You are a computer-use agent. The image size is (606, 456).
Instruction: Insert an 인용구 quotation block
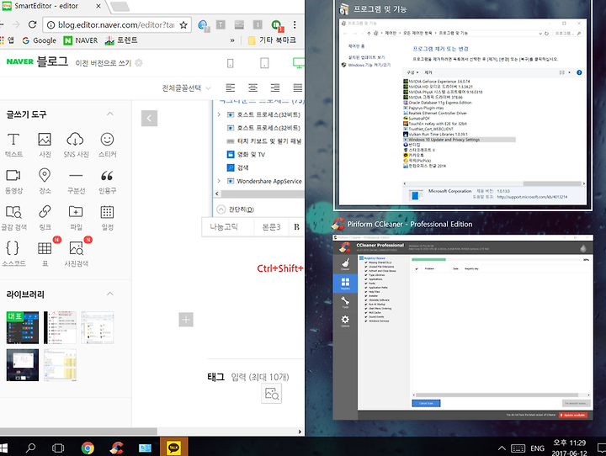click(107, 181)
